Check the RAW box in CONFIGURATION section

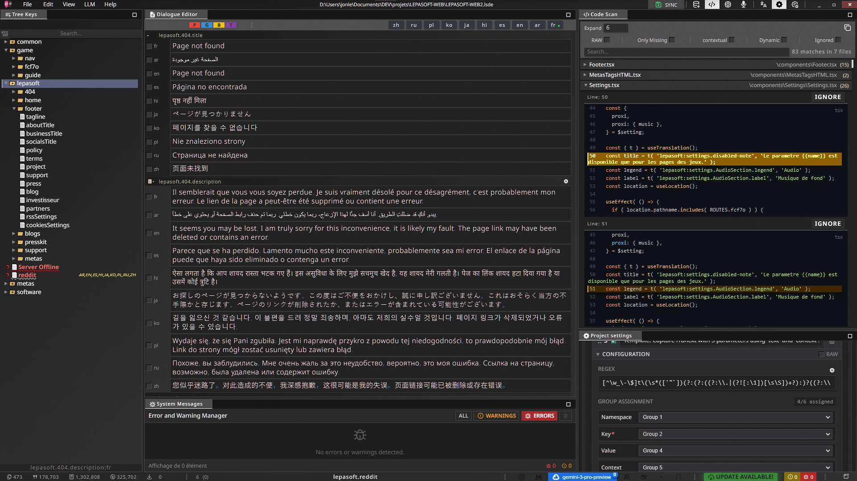(x=821, y=354)
